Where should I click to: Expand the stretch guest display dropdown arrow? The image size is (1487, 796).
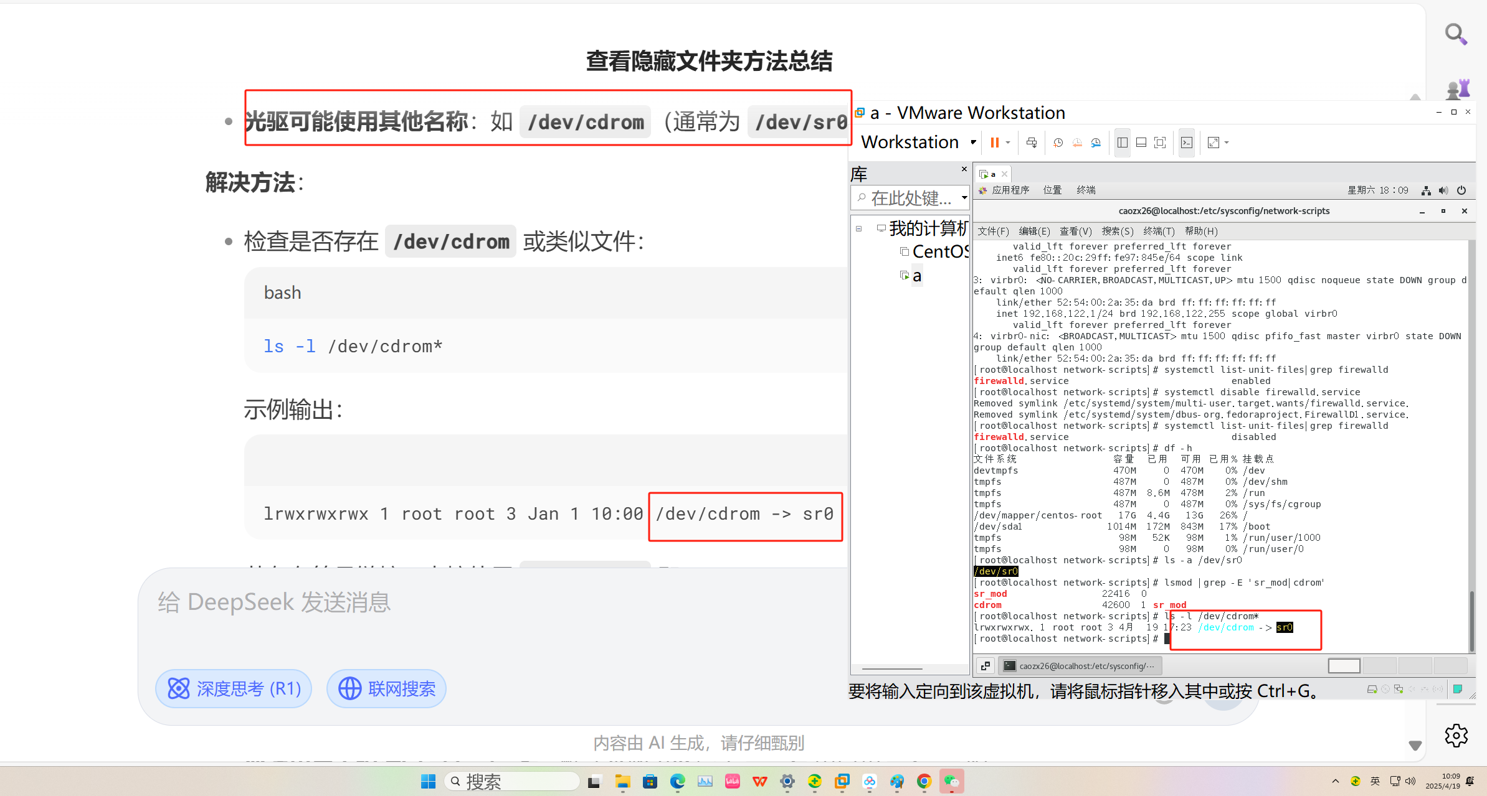pyautogui.click(x=1227, y=143)
